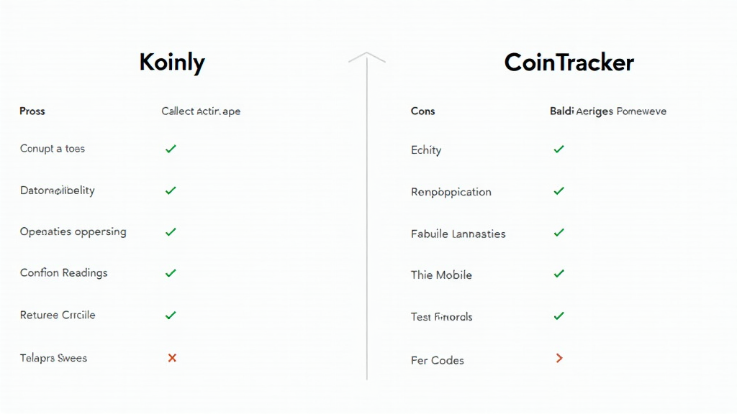The width and height of the screenshot is (737, 414).
Task: Toggle the checkmark for Renpoppication
Action: click(559, 191)
